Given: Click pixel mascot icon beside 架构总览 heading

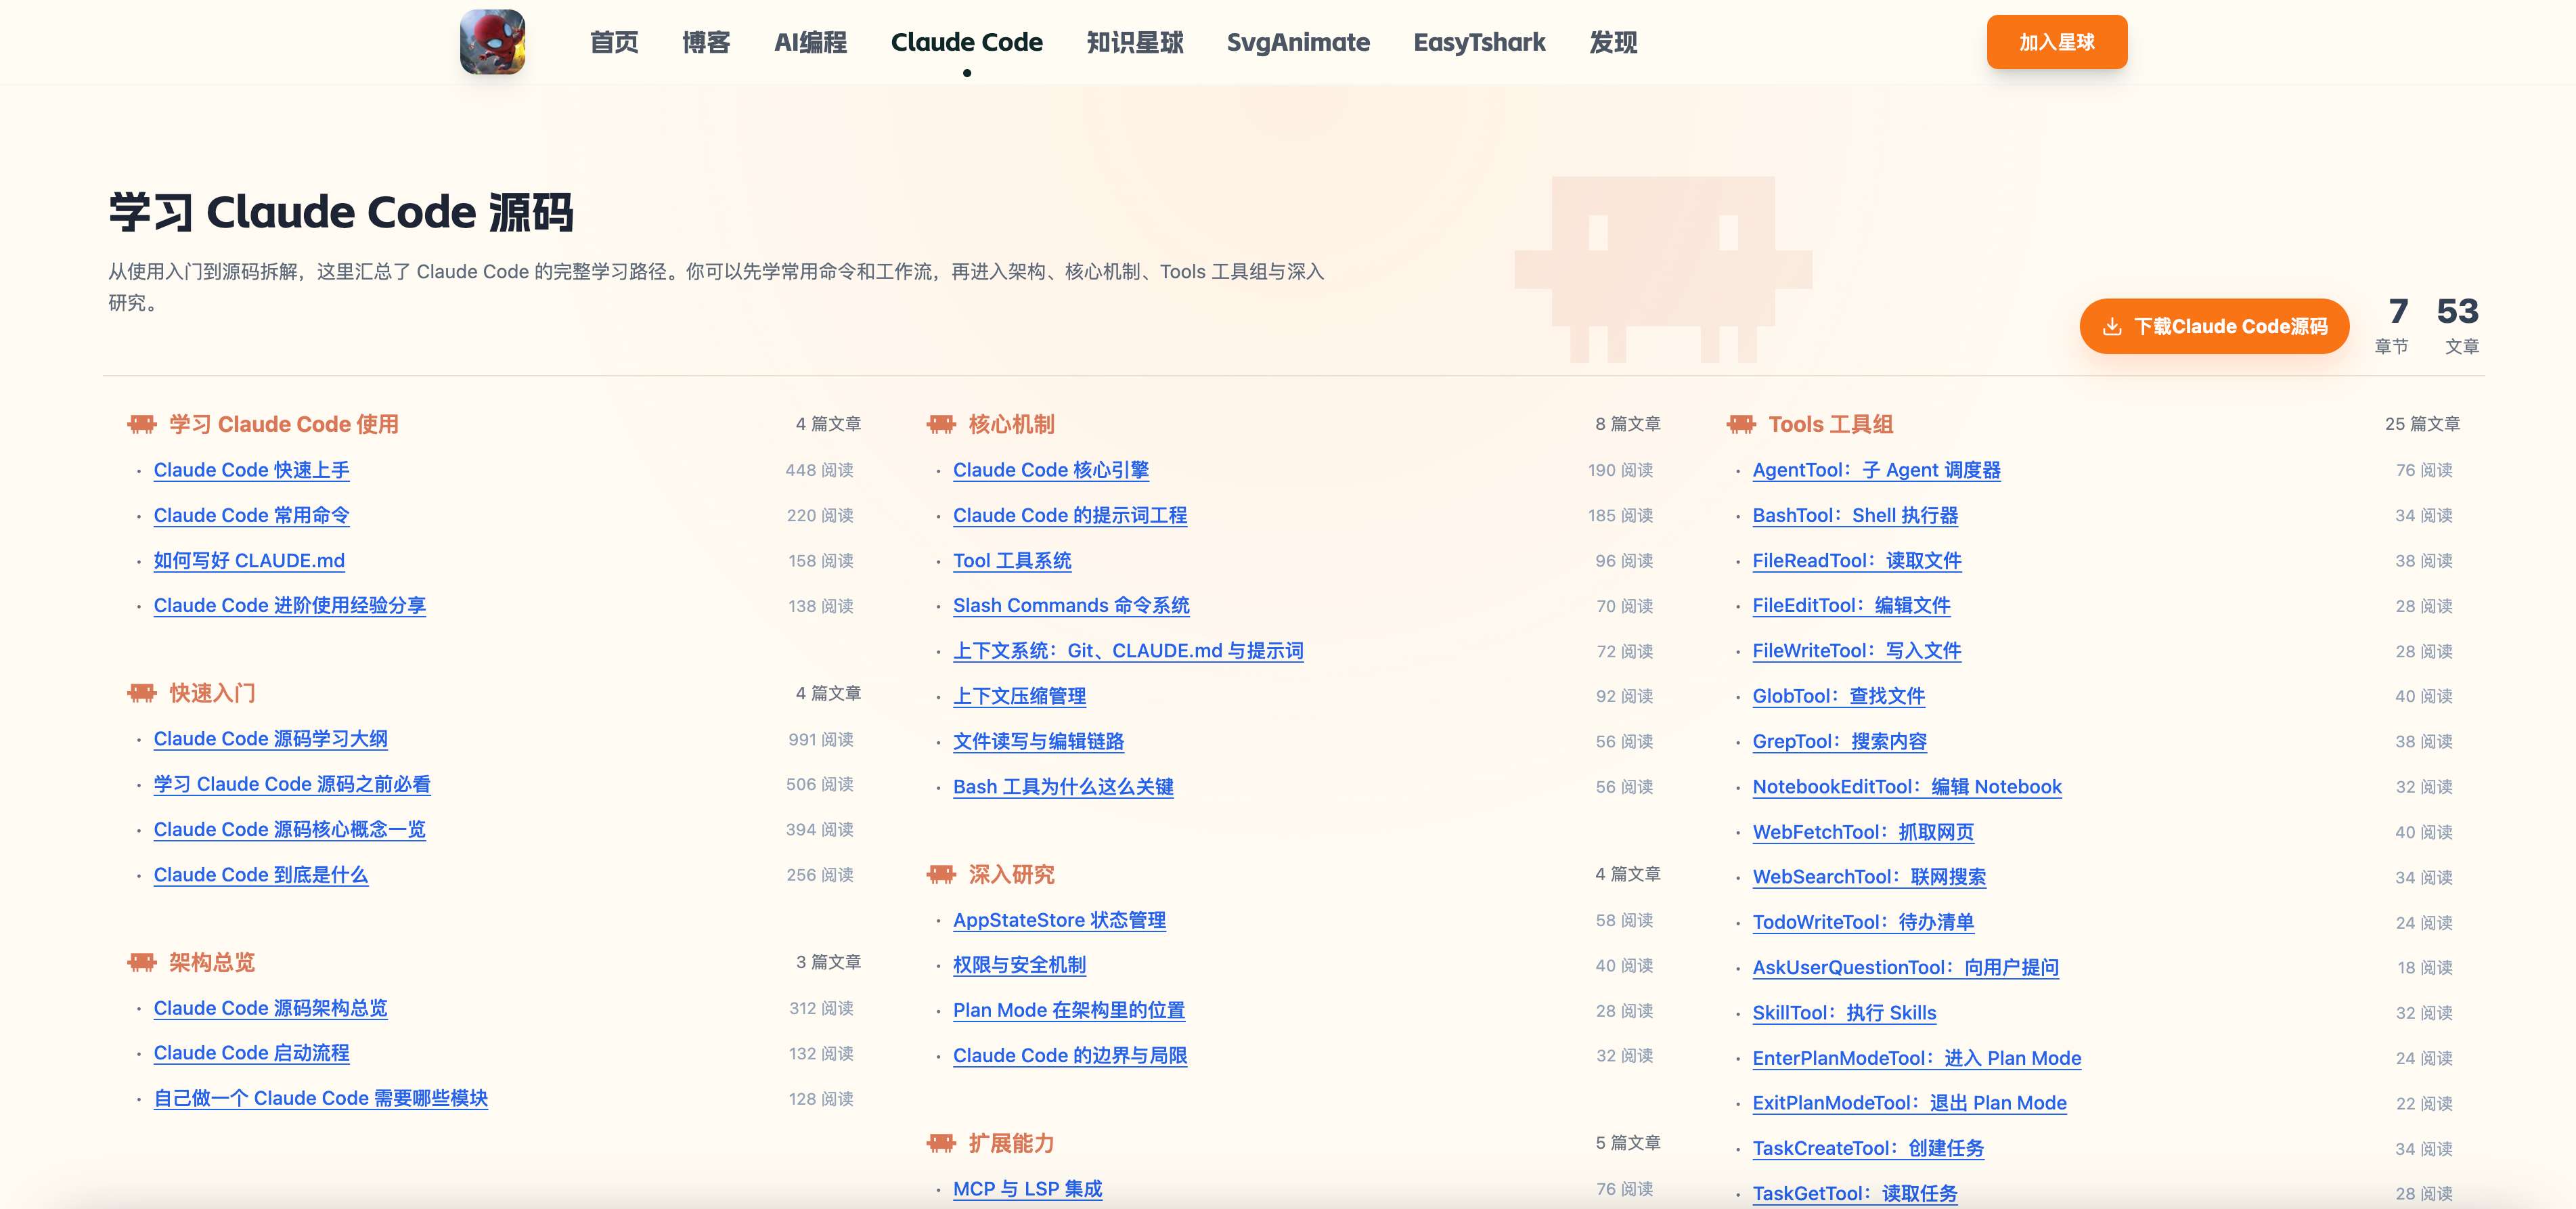Looking at the screenshot, I should [x=142, y=962].
